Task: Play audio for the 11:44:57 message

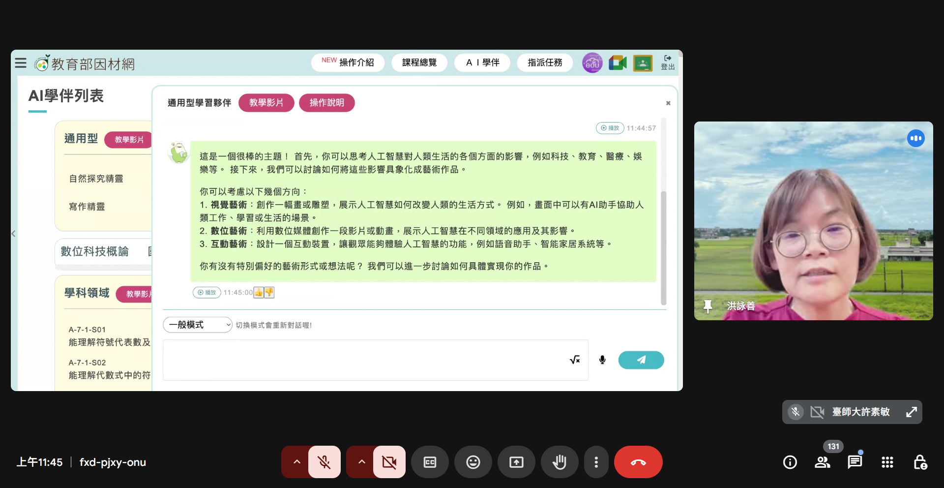Action: pos(610,128)
